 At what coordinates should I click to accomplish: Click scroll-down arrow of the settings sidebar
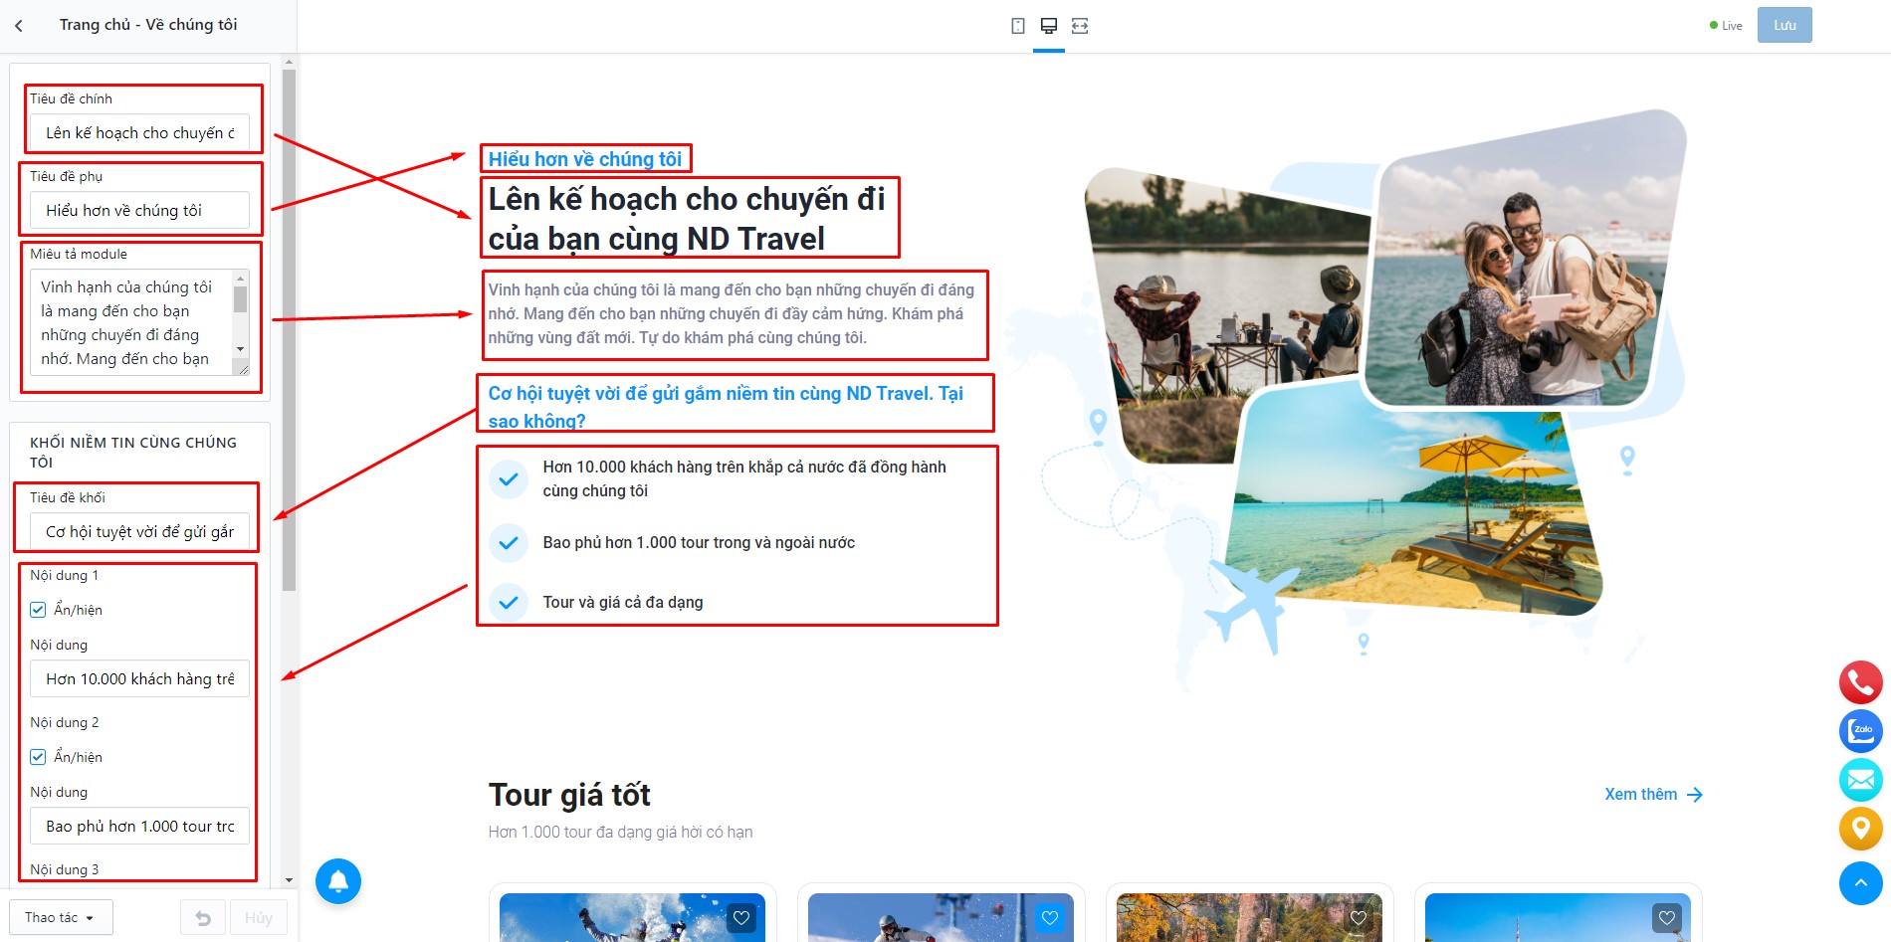tap(289, 880)
